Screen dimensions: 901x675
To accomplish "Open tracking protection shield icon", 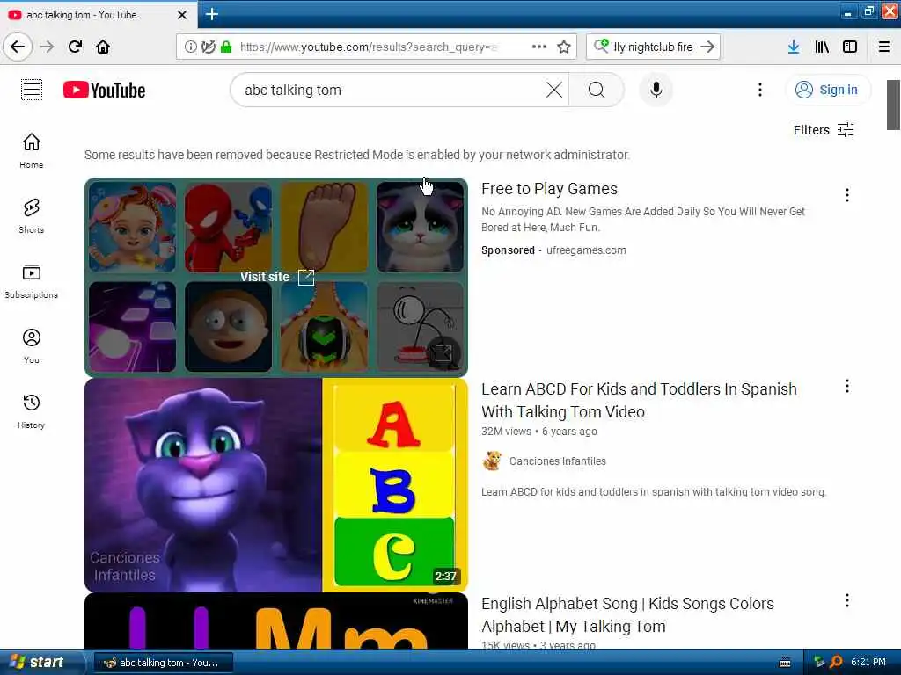I will tap(209, 47).
